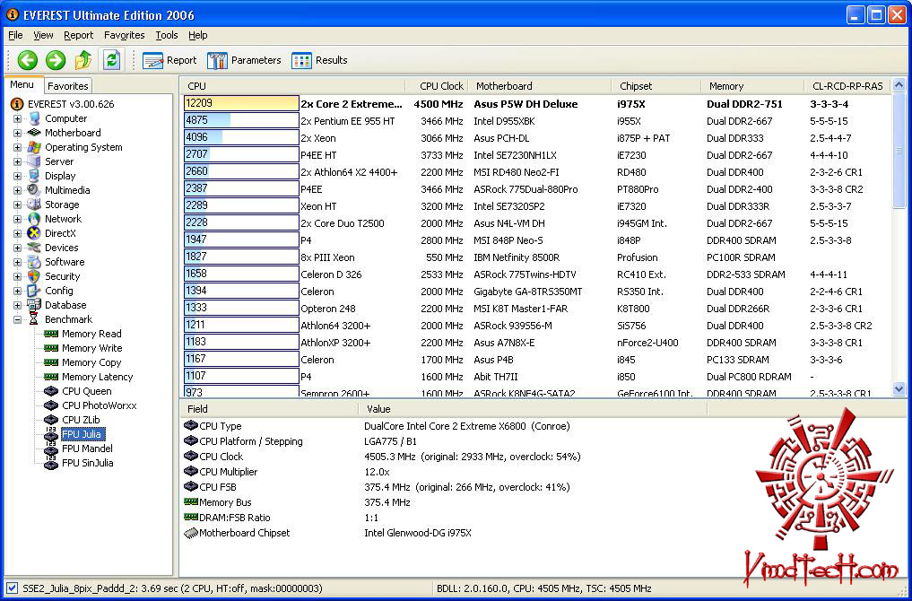912x601 pixels.
Task: Sort by the Motherboard column header
Action: [540, 86]
